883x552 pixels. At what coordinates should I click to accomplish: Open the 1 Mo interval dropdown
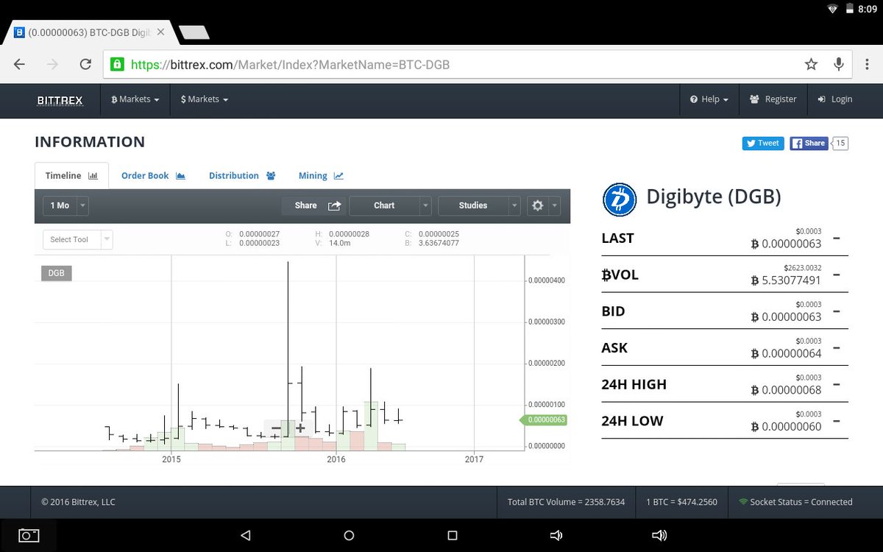(x=65, y=205)
